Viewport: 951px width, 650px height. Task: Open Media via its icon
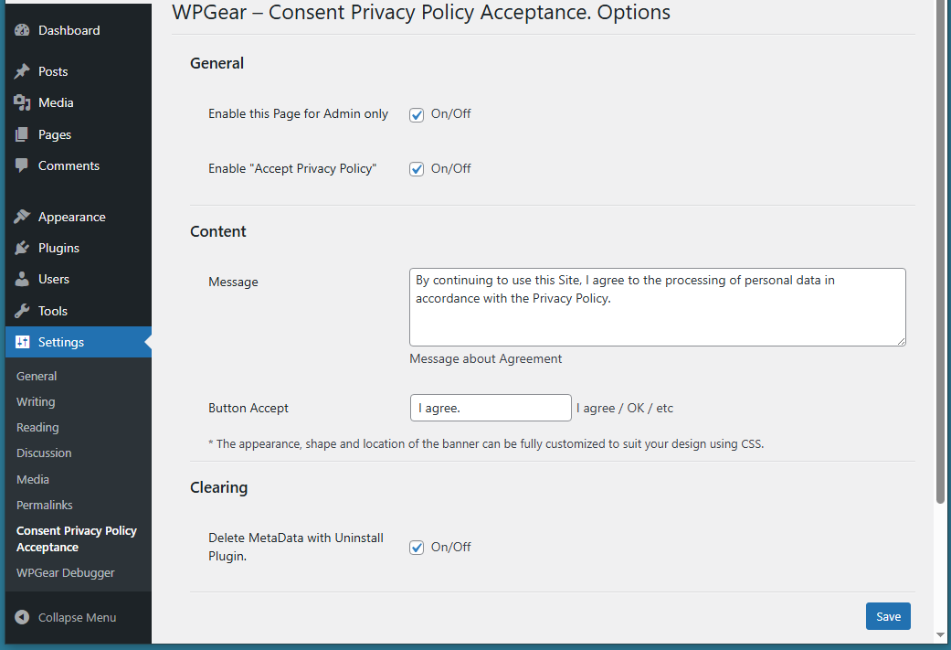pyautogui.click(x=23, y=102)
